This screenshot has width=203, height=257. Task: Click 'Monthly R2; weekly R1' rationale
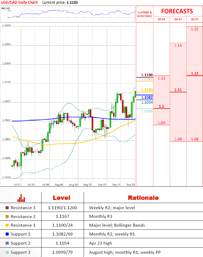[112, 234]
